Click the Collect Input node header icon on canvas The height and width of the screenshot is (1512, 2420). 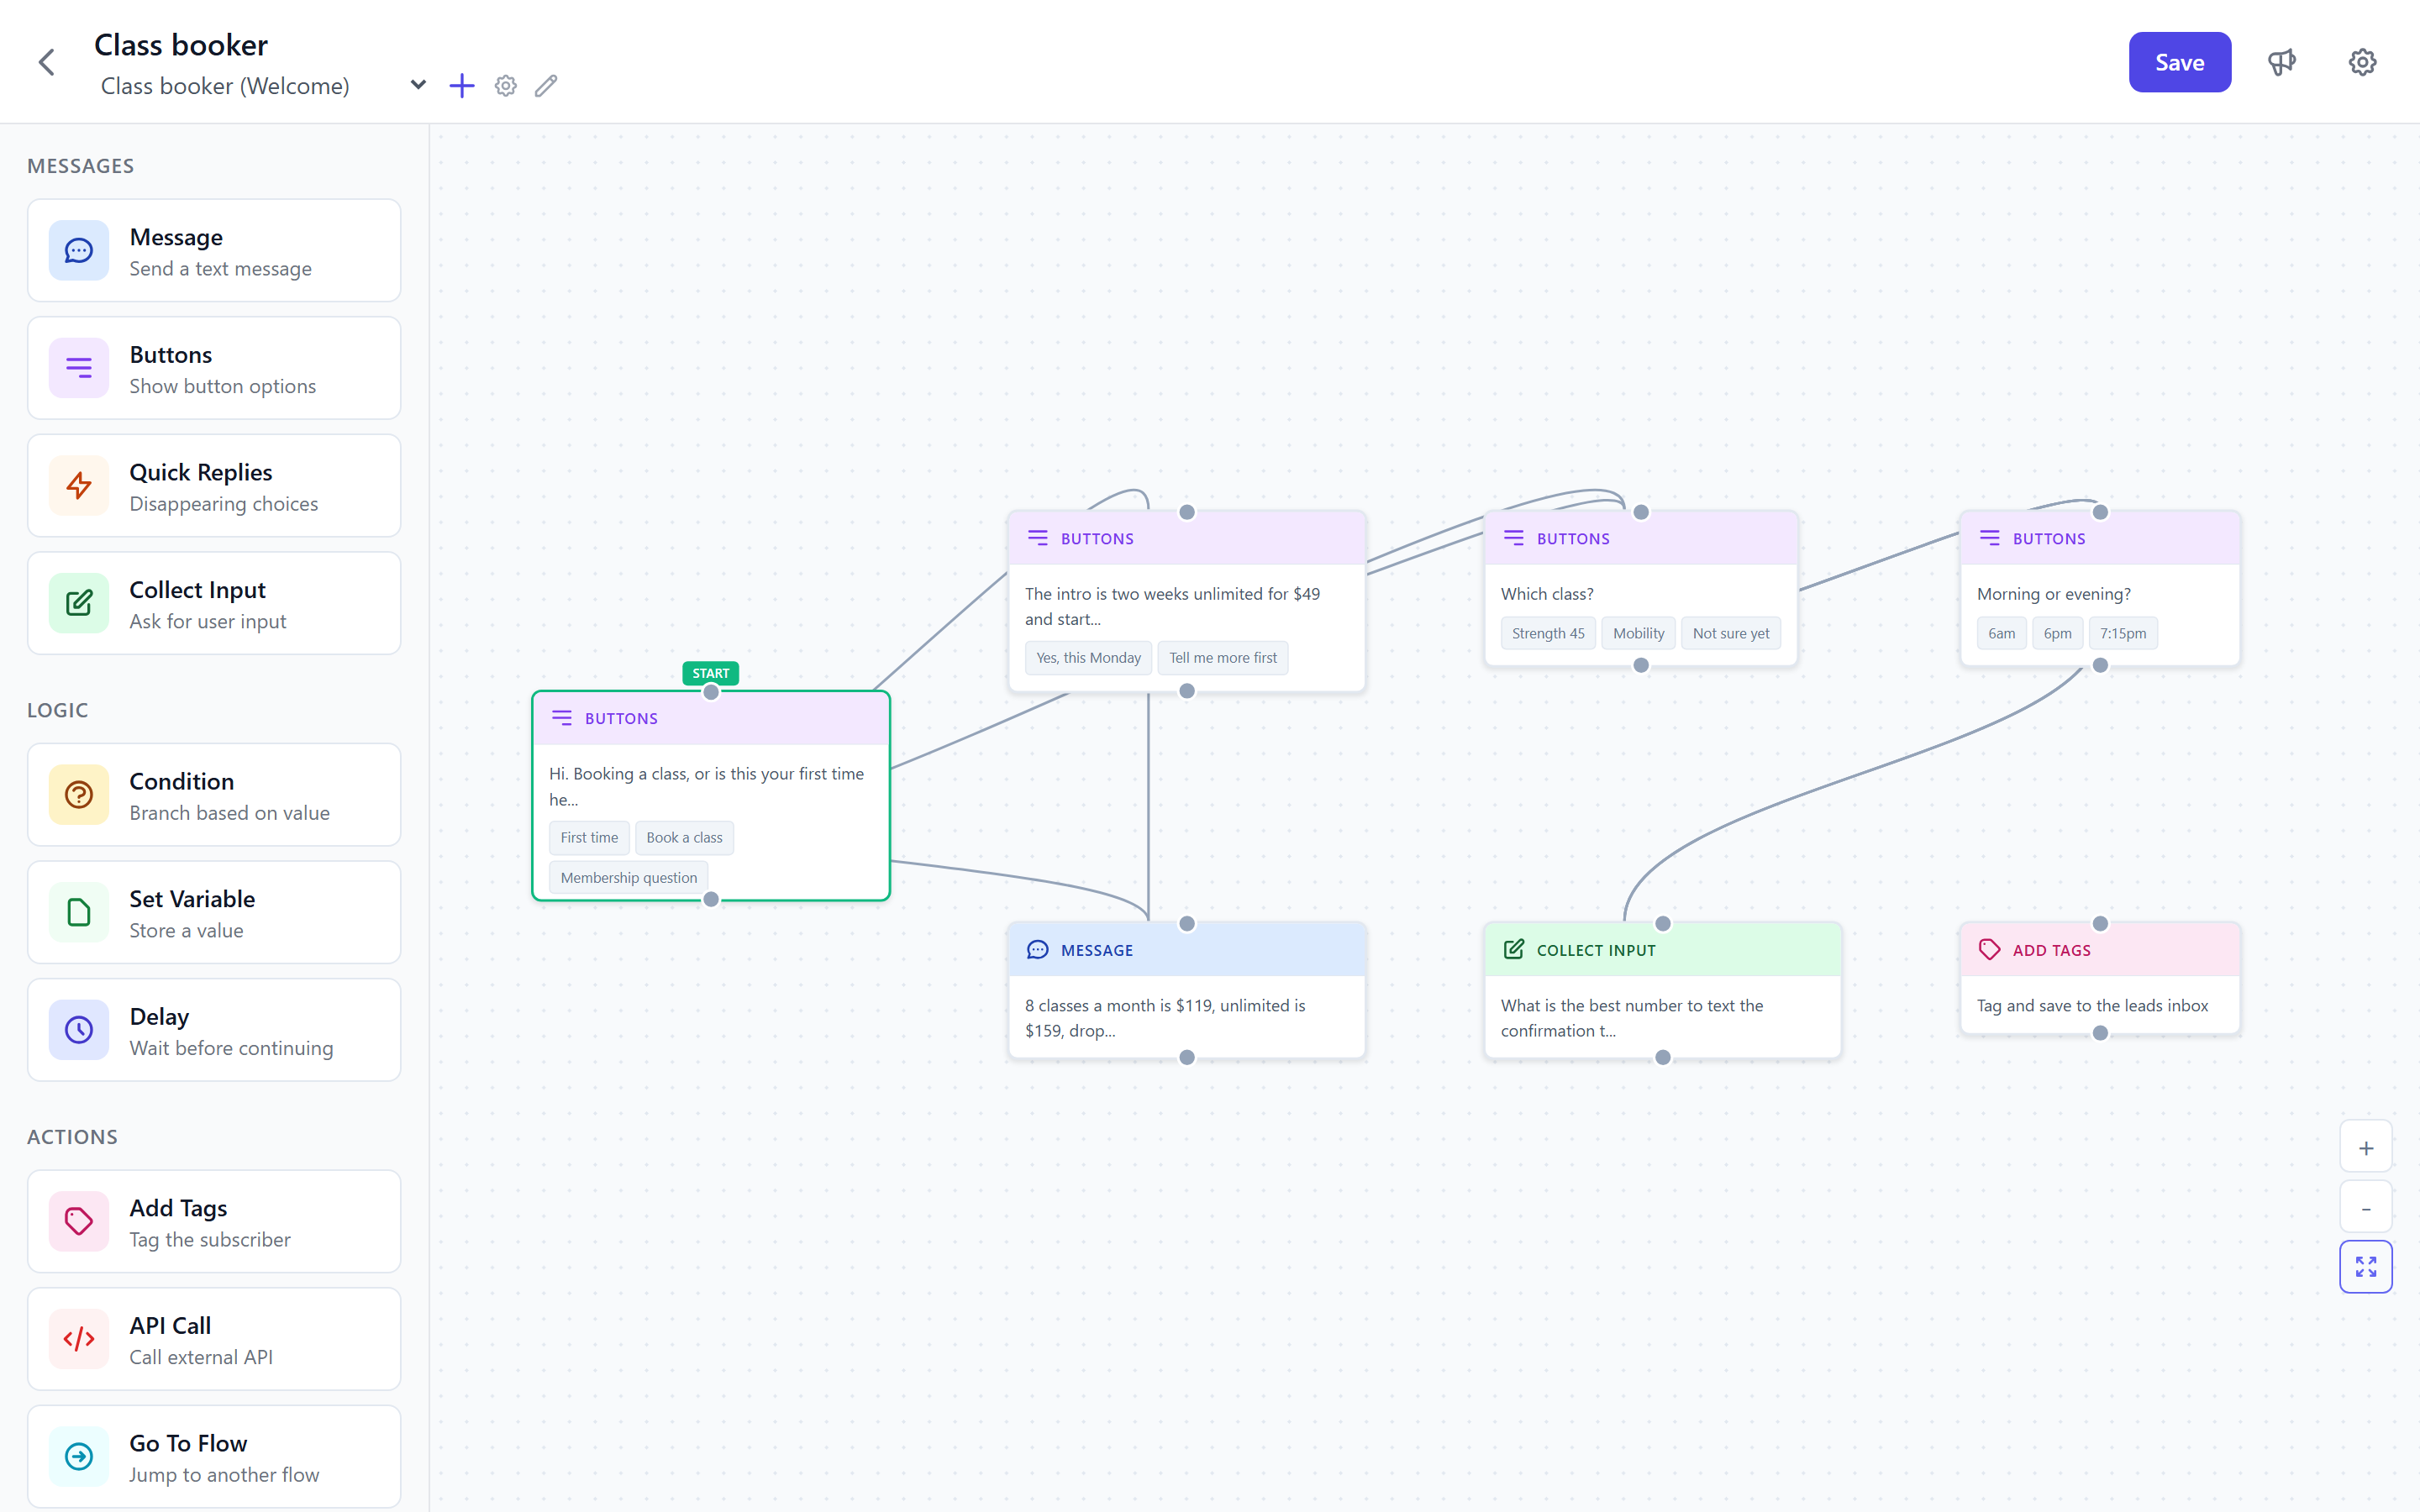coord(1514,950)
